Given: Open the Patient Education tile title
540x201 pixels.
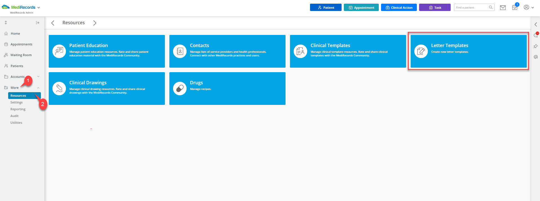Looking at the screenshot, I should (x=88, y=45).
